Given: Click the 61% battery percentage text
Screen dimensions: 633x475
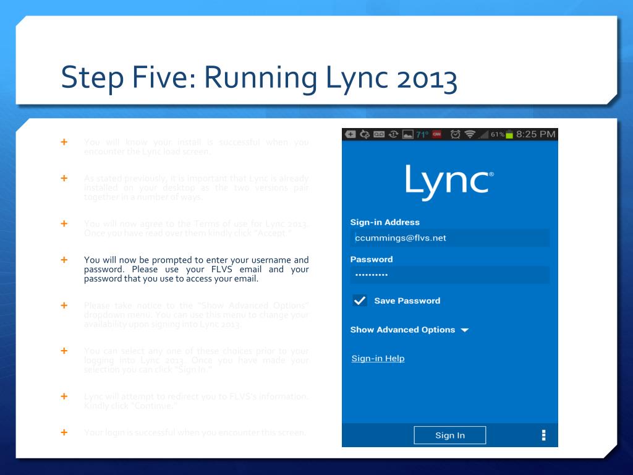Looking at the screenshot, I should point(498,134).
